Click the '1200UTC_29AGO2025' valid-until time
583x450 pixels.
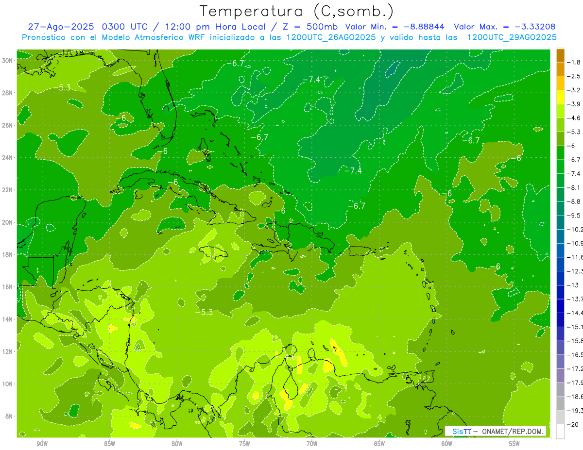(x=512, y=37)
